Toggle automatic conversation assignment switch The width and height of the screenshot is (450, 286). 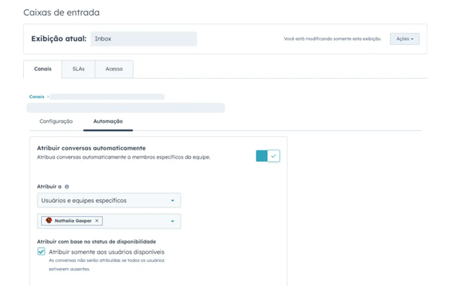tap(268, 156)
